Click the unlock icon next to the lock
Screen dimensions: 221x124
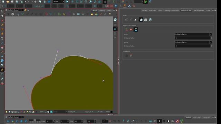(96, 14)
